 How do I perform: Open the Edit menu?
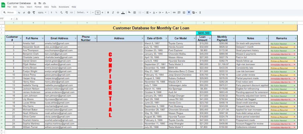click(x=15, y=7)
